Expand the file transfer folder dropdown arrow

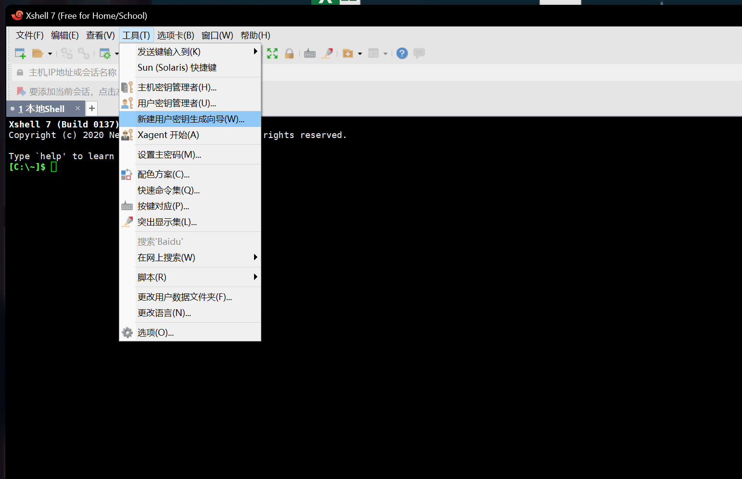[360, 54]
